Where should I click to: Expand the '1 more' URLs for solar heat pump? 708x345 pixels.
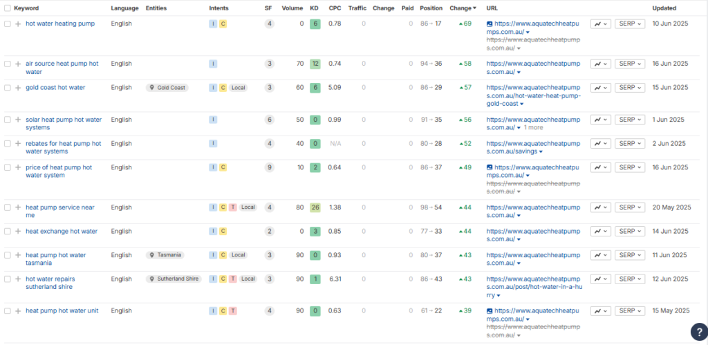pyautogui.click(x=533, y=128)
